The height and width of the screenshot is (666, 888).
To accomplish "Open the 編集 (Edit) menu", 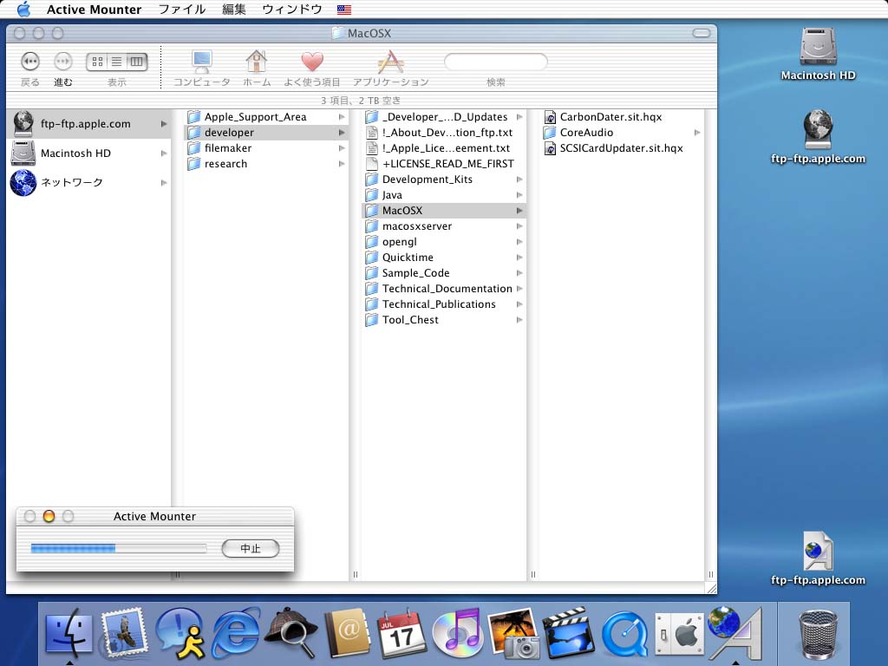I will pos(234,9).
